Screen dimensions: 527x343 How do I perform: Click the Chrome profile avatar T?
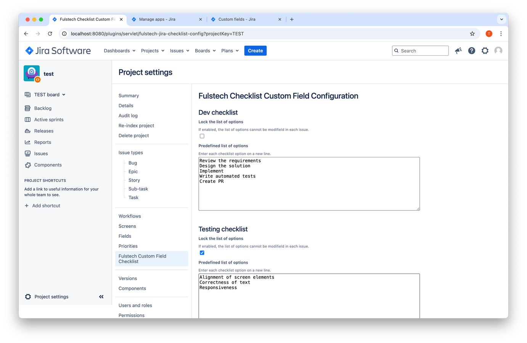point(489,34)
